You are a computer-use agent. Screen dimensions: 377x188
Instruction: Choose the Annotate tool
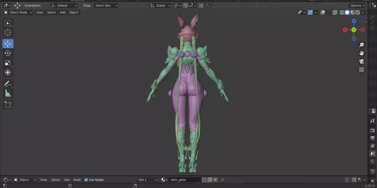pyautogui.click(x=8, y=84)
